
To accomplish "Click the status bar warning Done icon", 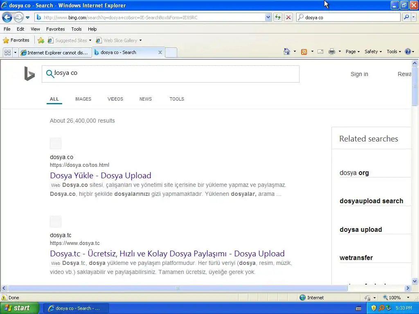I will pyautogui.click(x=4, y=298).
